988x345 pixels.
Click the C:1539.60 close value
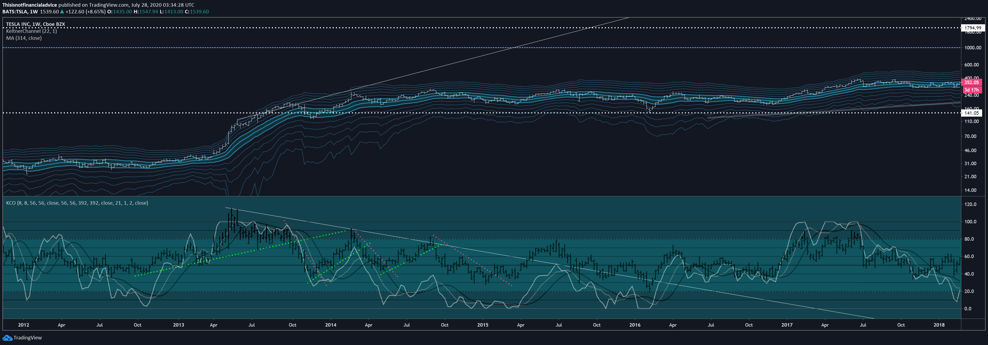pos(197,11)
